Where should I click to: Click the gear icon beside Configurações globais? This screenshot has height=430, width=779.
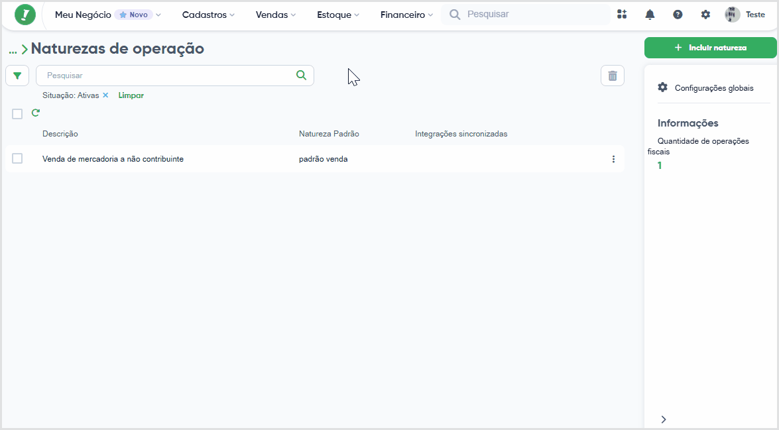point(662,87)
